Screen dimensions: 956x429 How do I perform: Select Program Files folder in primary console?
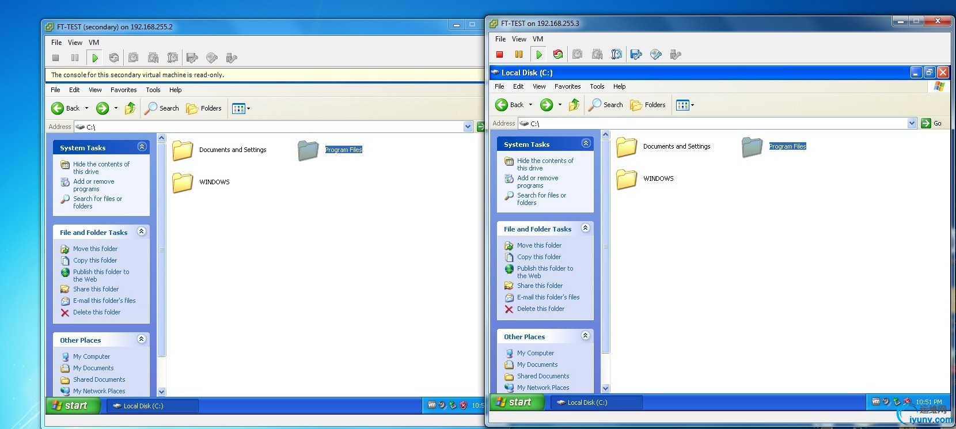[x=773, y=147]
